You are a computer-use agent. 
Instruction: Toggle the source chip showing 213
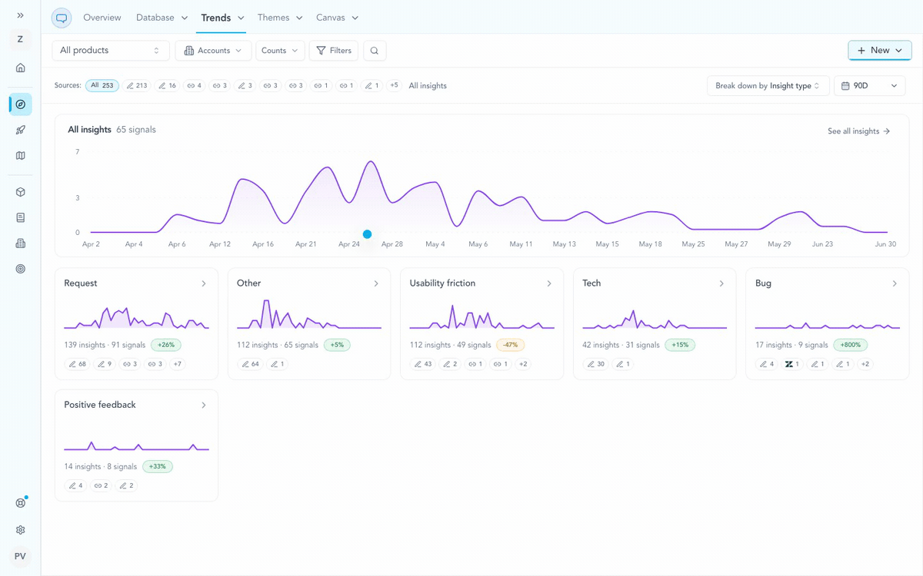tap(137, 86)
